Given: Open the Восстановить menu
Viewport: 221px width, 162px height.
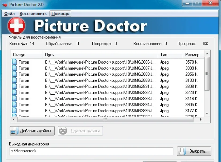Looking at the screenshot, I should 33,13.
